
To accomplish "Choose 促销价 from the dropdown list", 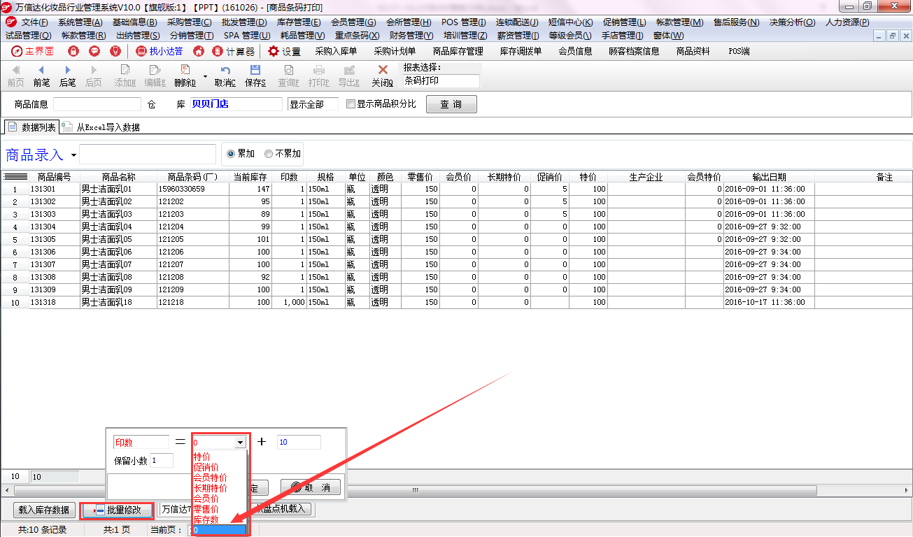I will [206, 467].
